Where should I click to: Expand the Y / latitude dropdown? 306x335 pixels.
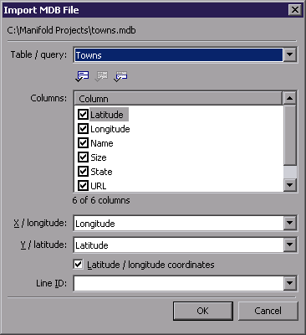tap(290, 245)
